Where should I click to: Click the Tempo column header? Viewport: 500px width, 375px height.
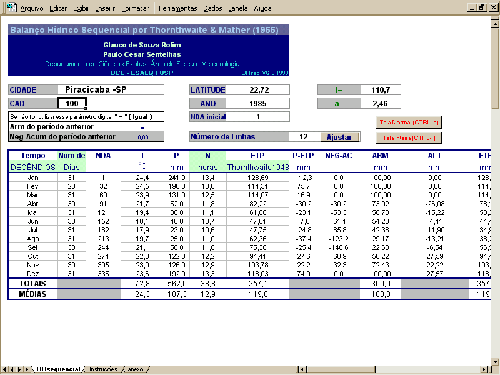[x=33, y=156]
